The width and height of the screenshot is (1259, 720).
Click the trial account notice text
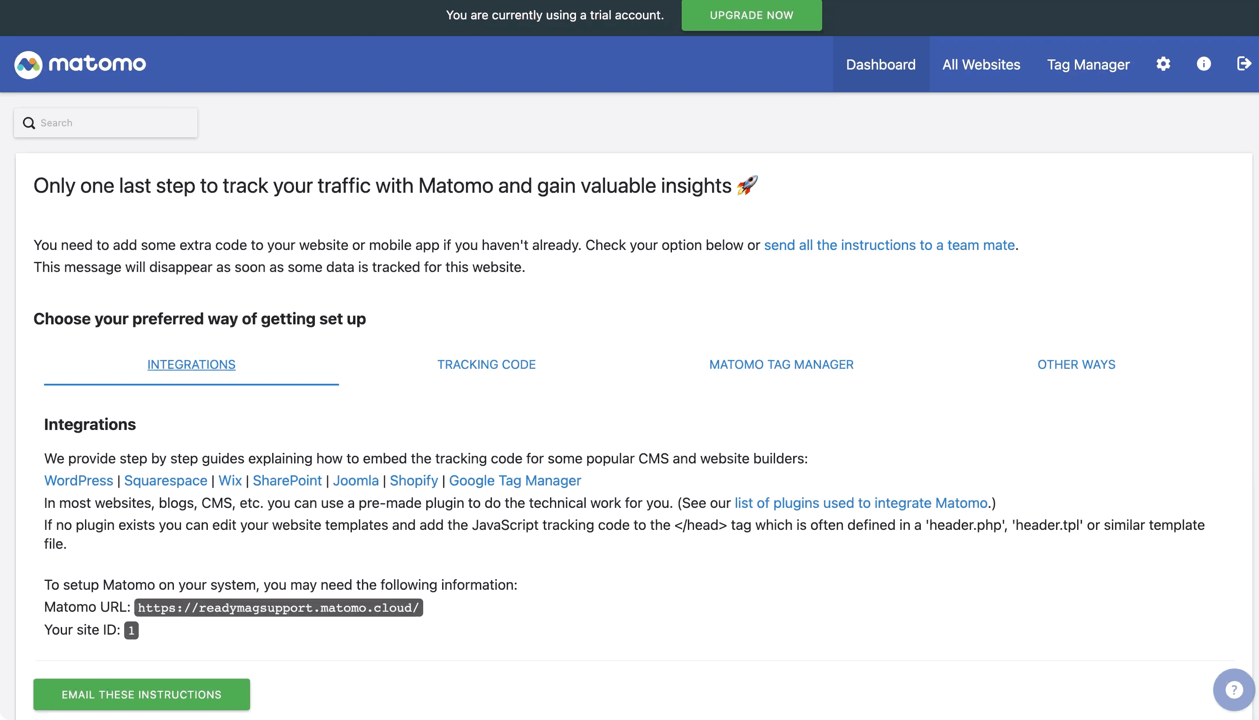554,15
